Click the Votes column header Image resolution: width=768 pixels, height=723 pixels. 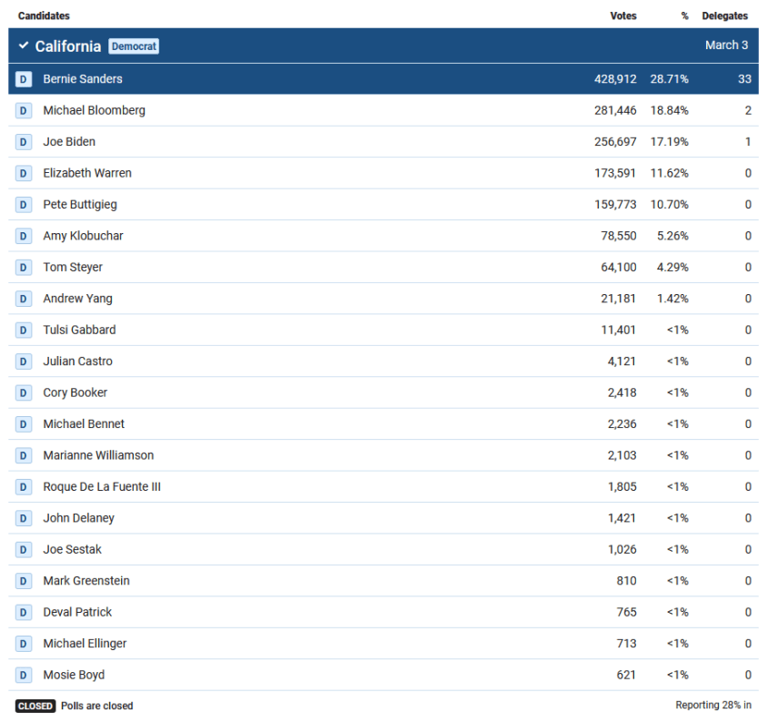(622, 15)
